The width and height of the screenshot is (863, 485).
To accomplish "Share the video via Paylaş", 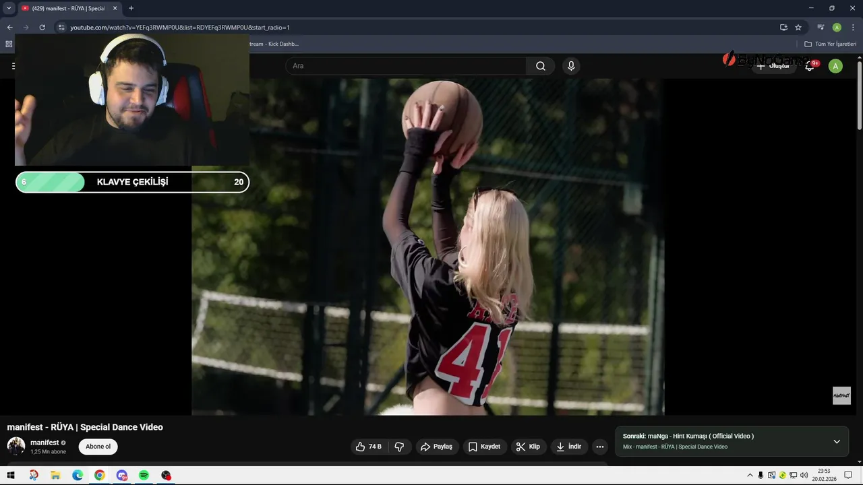I will pyautogui.click(x=436, y=447).
